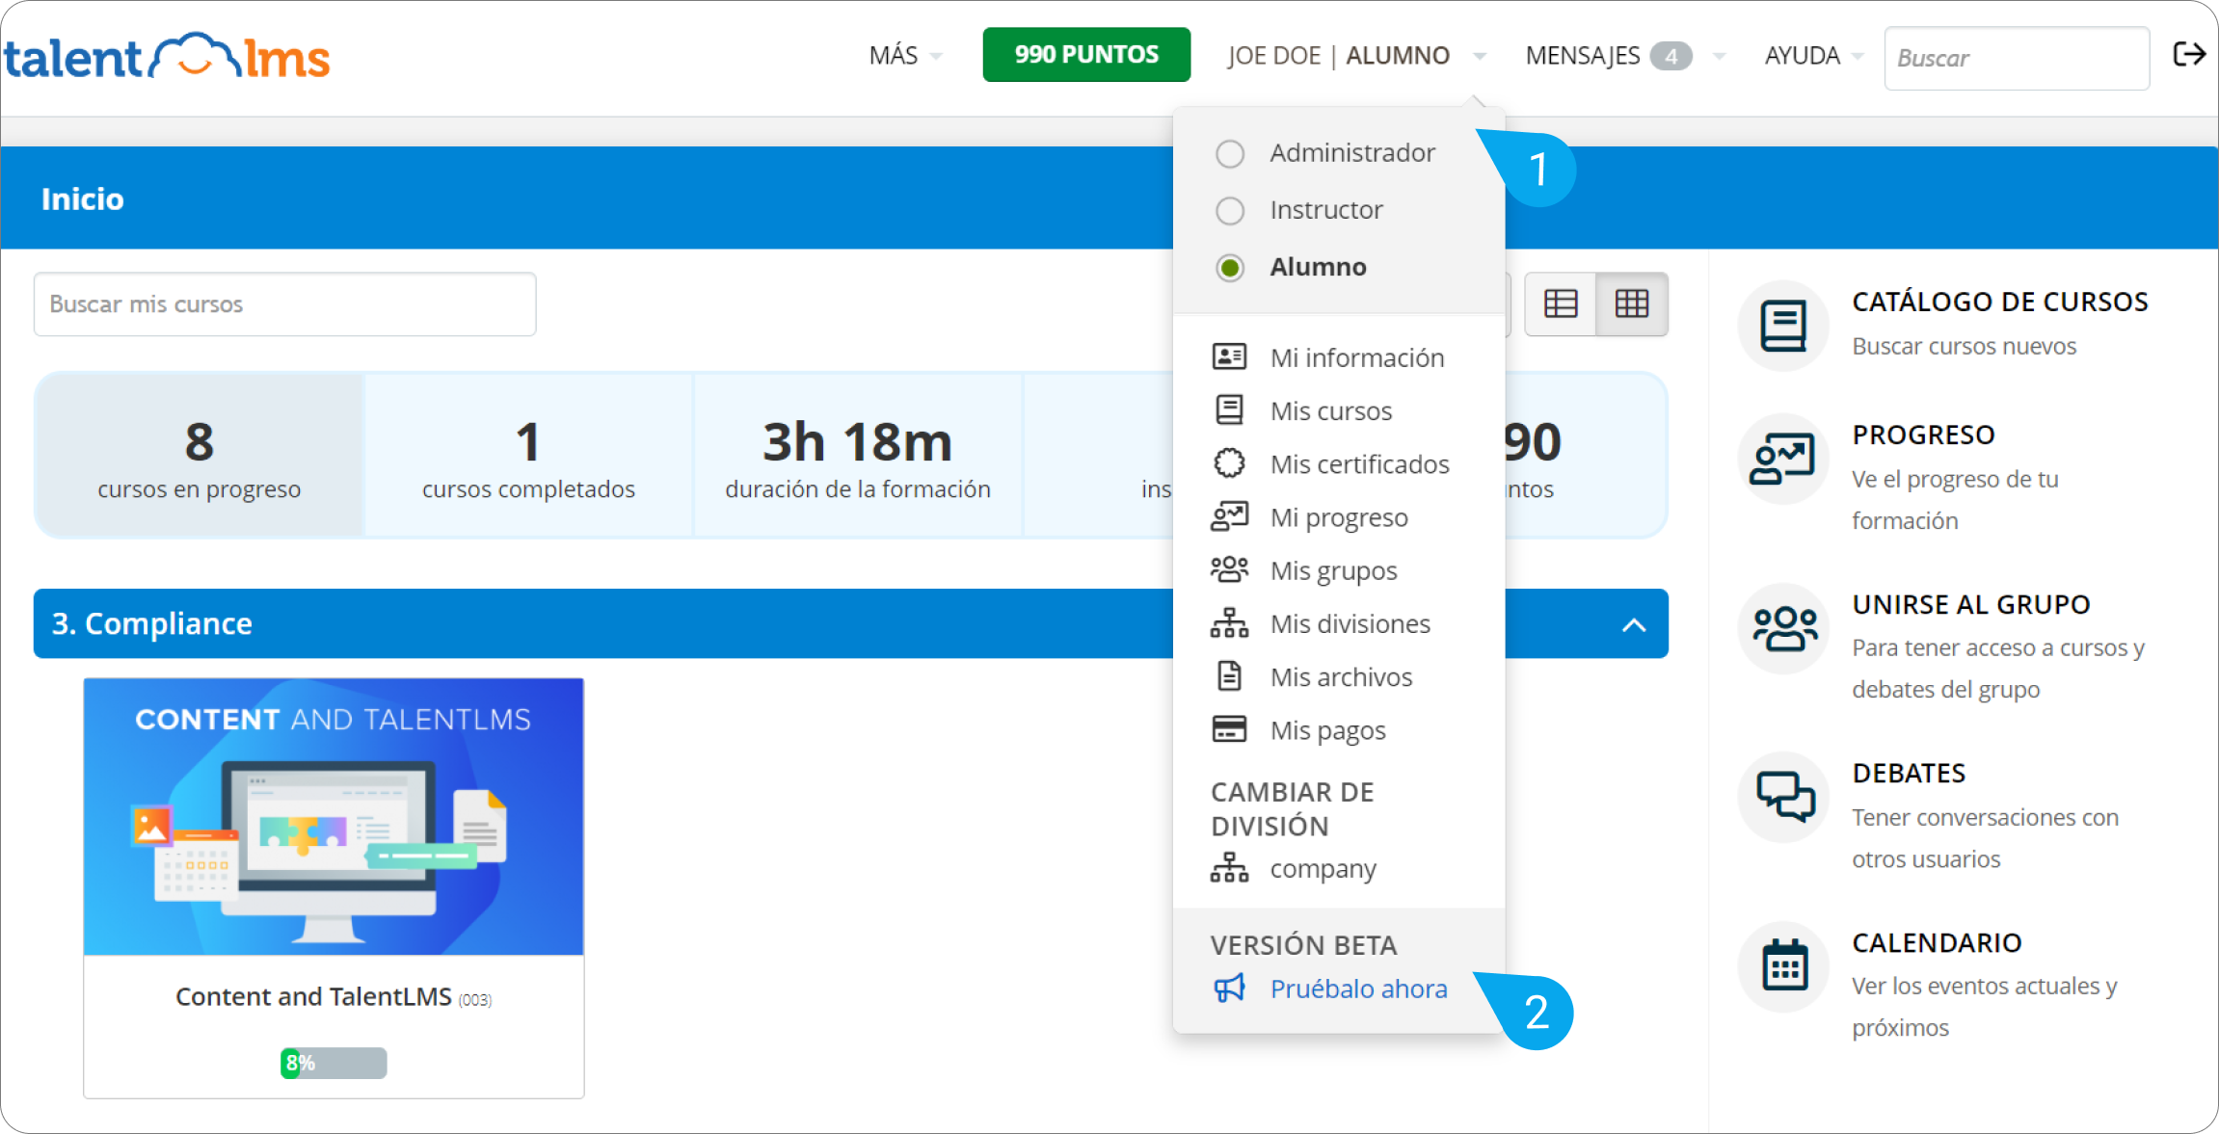Viewport: 2219px width, 1134px height.
Task: Click the Mis certificados badge icon
Action: click(x=1229, y=463)
